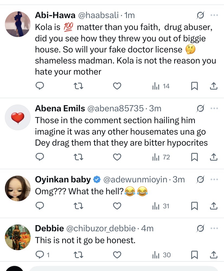
Task: Open @haabsali profile handle
Action: click(x=98, y=16)
